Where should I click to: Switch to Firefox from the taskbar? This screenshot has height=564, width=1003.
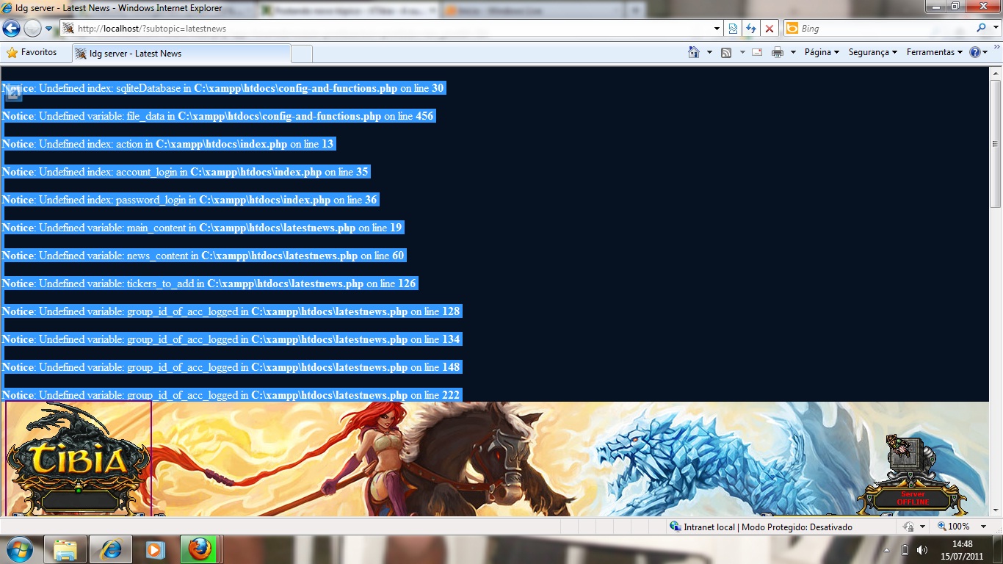(x=200, y=549)
